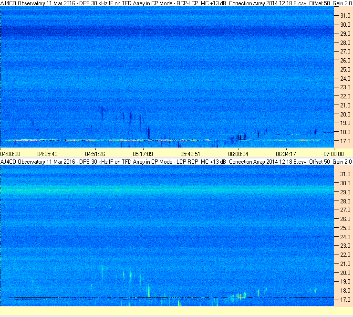This screenshot has height=317, width=353.
Task: Pick the 06:08:34 time axis label
Action: coord(238,154)
